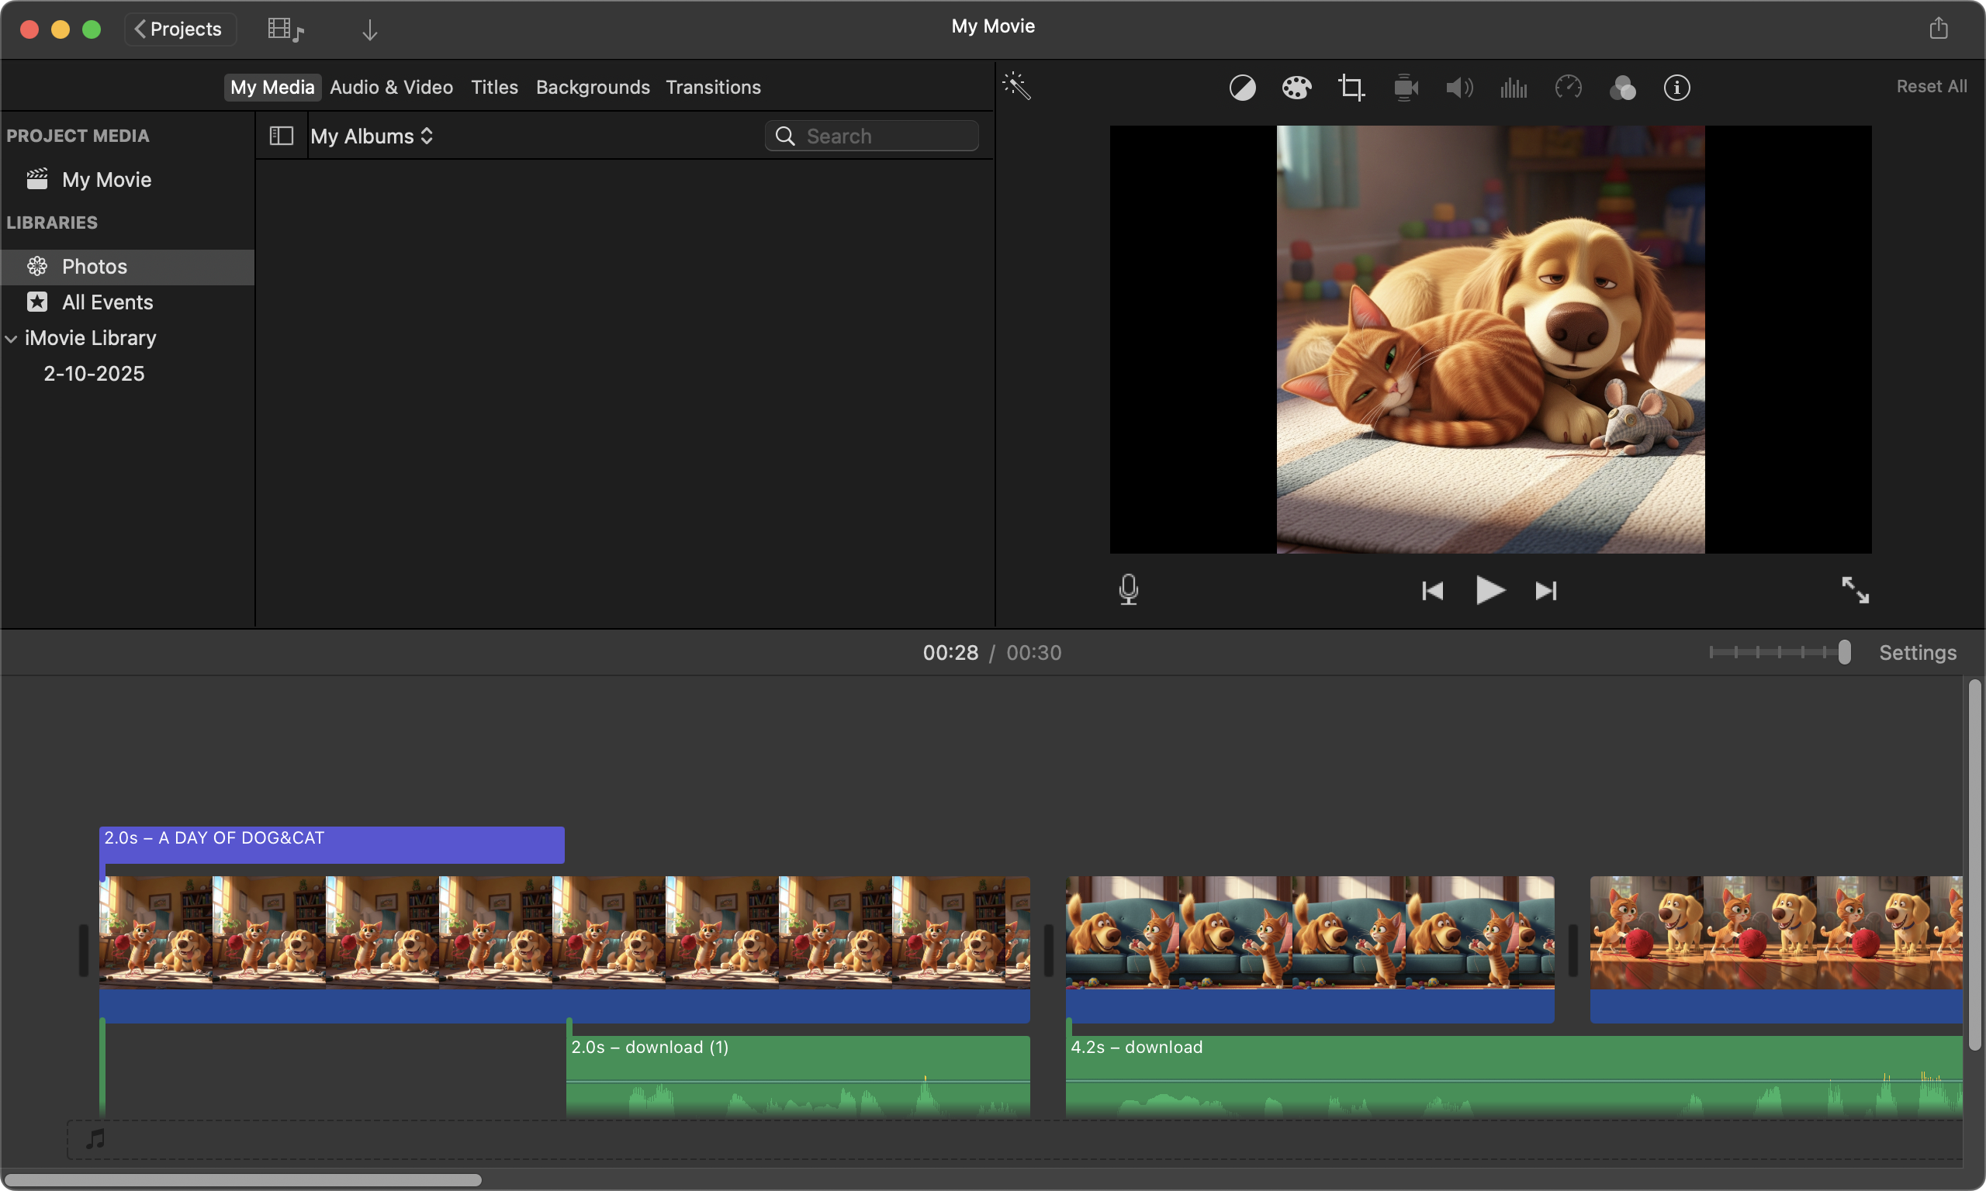Switch to the Transitions tab
The width and height of the screenshot is (1986, 1191).
(x=713, y=87)
